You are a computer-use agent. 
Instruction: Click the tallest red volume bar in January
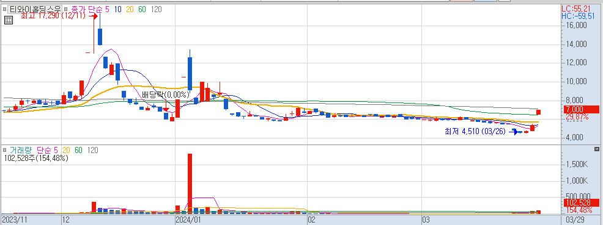(190, 183)
